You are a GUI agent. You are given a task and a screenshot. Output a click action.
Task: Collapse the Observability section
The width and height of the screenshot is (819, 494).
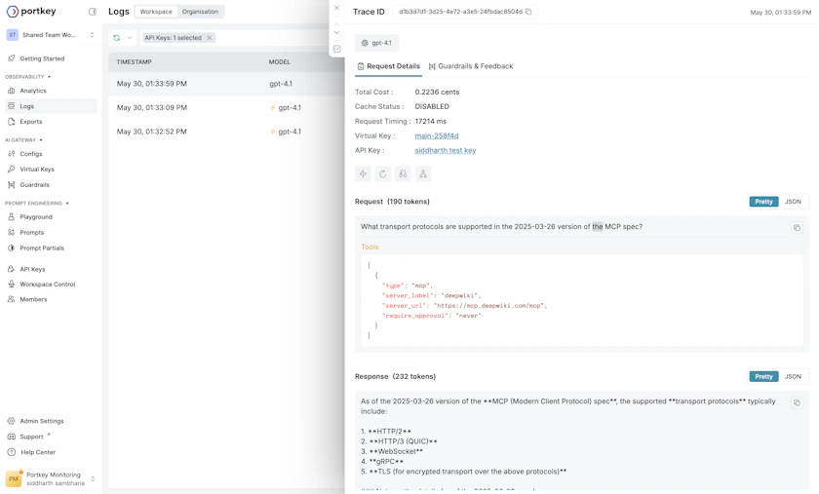(x=28, y=77)
